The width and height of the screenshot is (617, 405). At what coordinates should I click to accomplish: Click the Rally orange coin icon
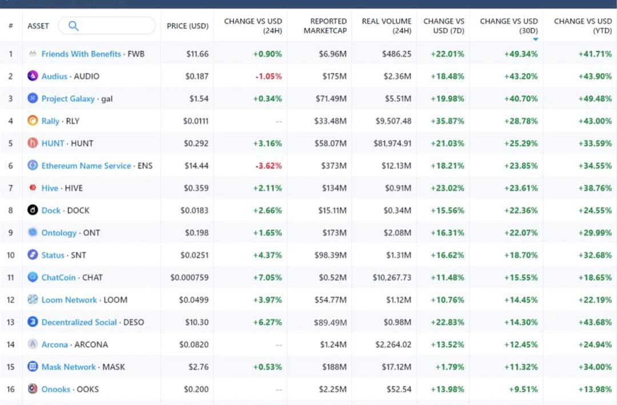click(x=33, y=121)
